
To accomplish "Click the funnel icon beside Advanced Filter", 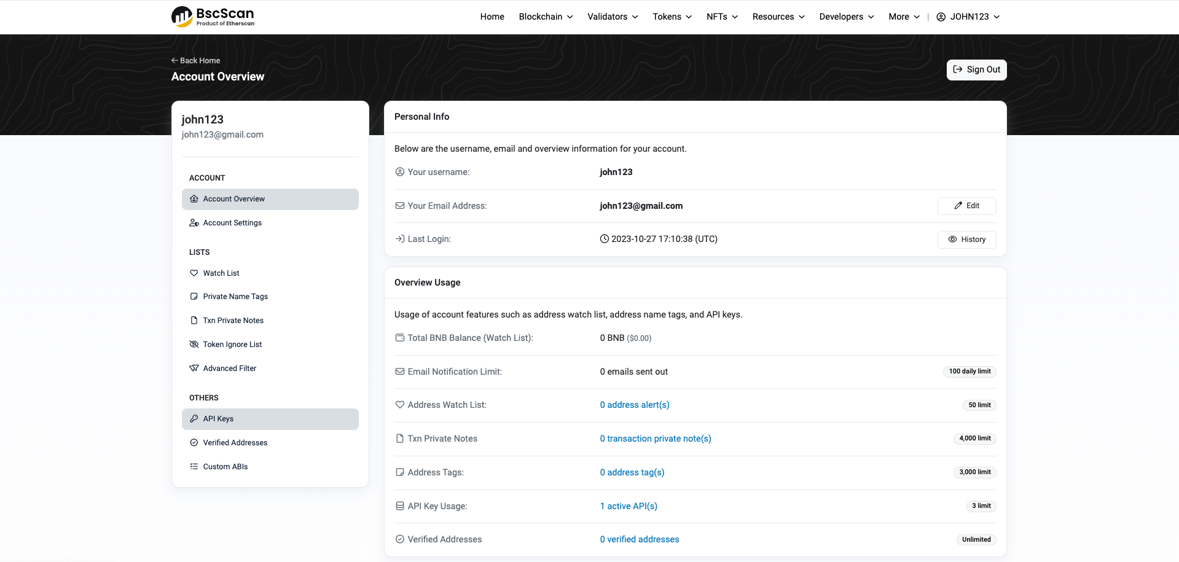I will click(x=194, y=369).
